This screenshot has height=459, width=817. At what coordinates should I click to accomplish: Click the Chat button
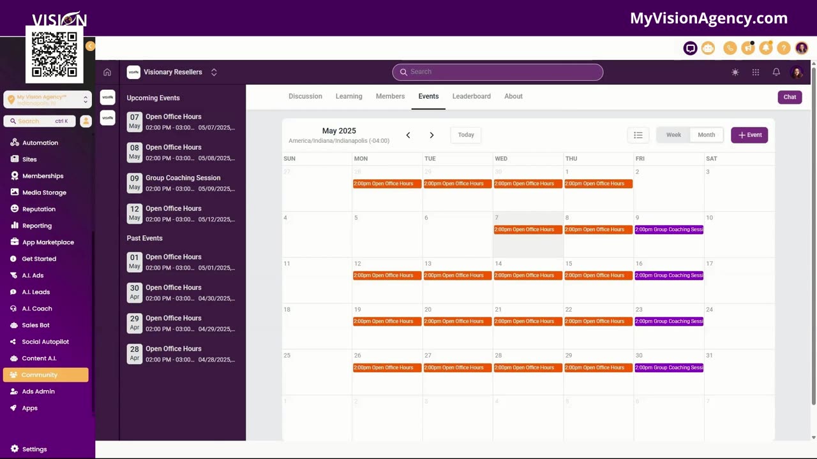(x=790, y=97)
